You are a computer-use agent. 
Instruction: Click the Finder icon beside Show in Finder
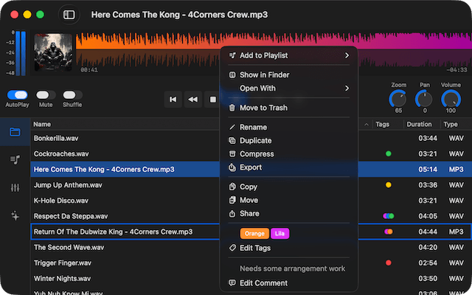coord(232,74)
